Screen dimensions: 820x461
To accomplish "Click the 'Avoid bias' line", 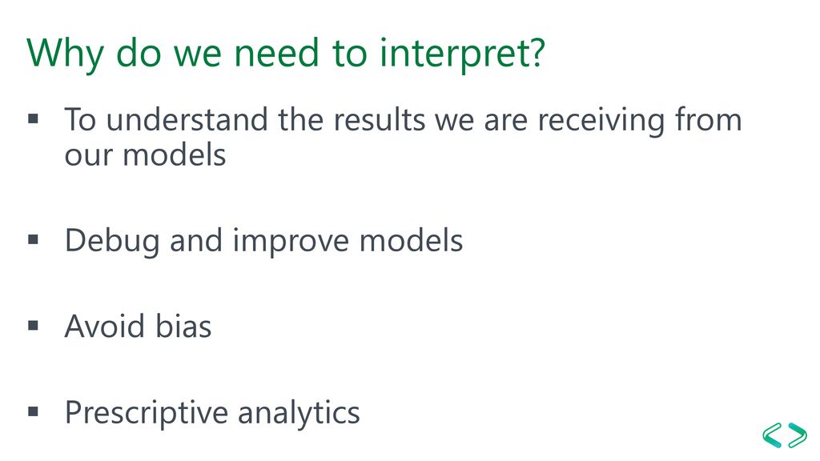I will point(138,327).
